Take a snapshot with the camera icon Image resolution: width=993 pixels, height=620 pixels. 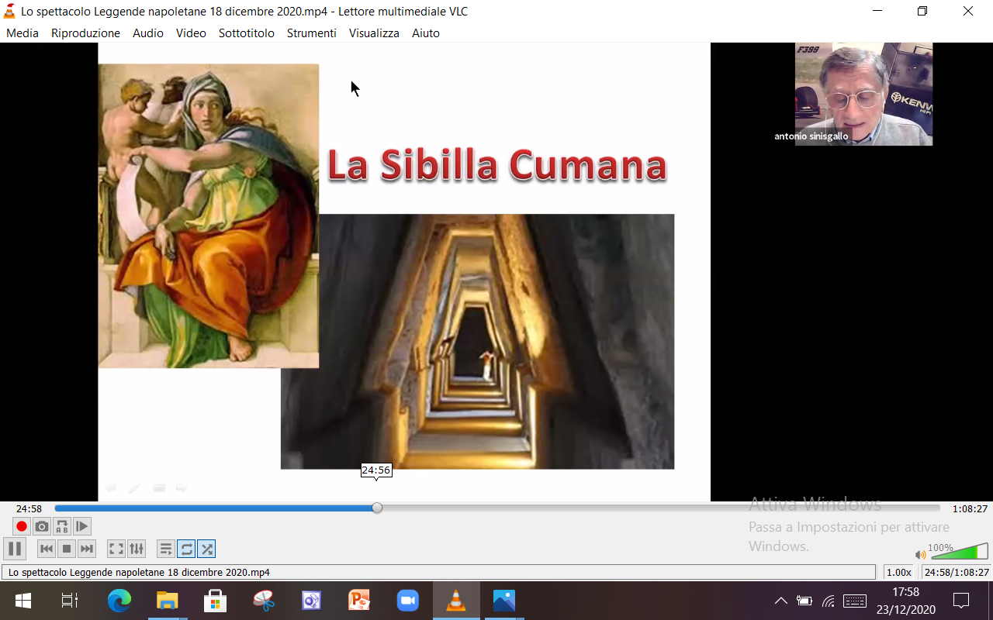click(x=42, y=527)
